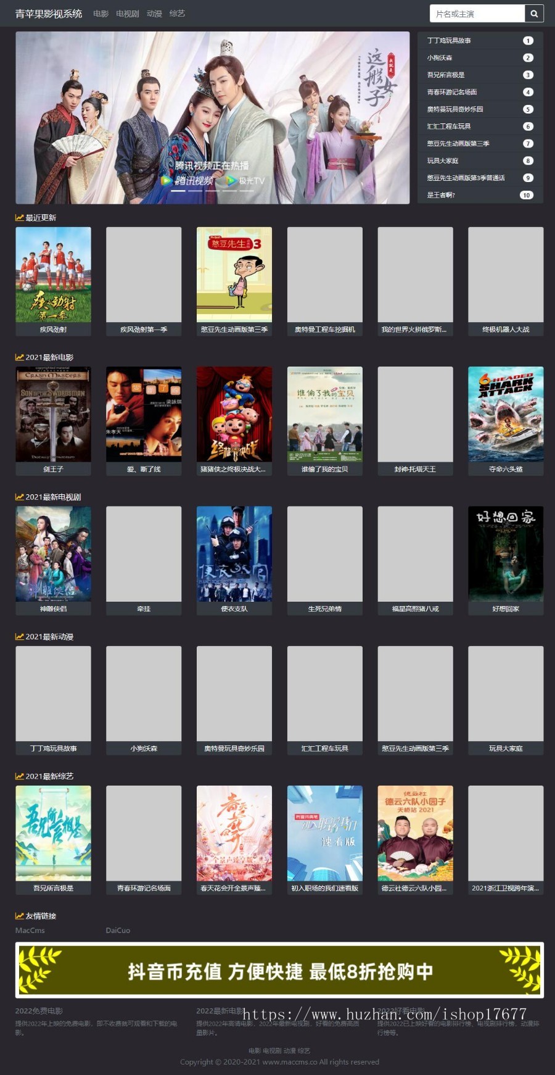Open the 便衣支队 TV series poster
The height and width of the screenshot is (1075, 555).
[x=234, y=554]
